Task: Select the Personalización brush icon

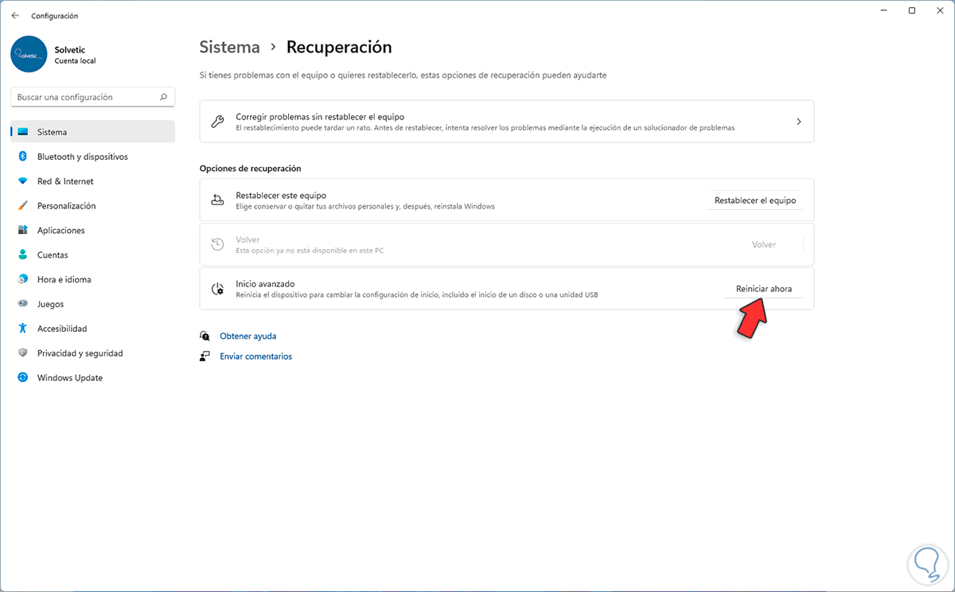Action: click(22, 206)
